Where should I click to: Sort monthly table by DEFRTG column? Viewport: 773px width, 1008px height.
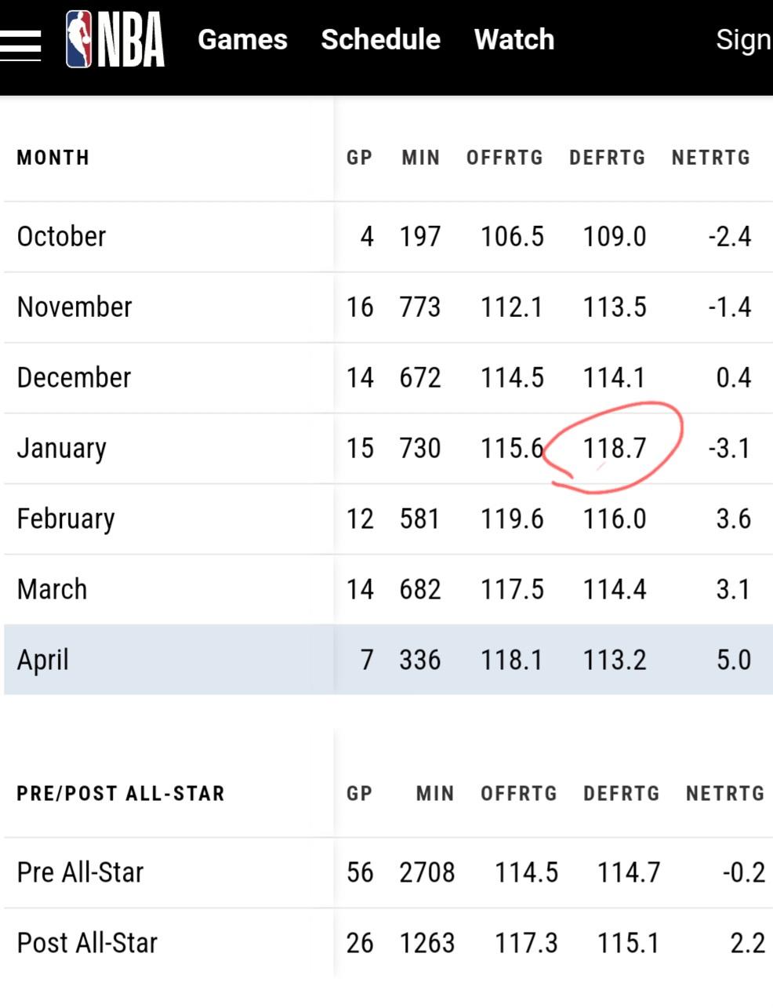tap(608, 158)
